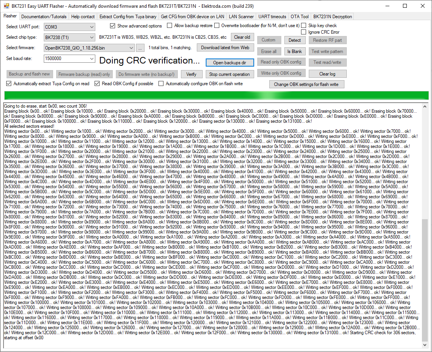Screen dimensions: 432x352
Task: Click Firmware backup (read) only button
Action: tap(84, 74)
